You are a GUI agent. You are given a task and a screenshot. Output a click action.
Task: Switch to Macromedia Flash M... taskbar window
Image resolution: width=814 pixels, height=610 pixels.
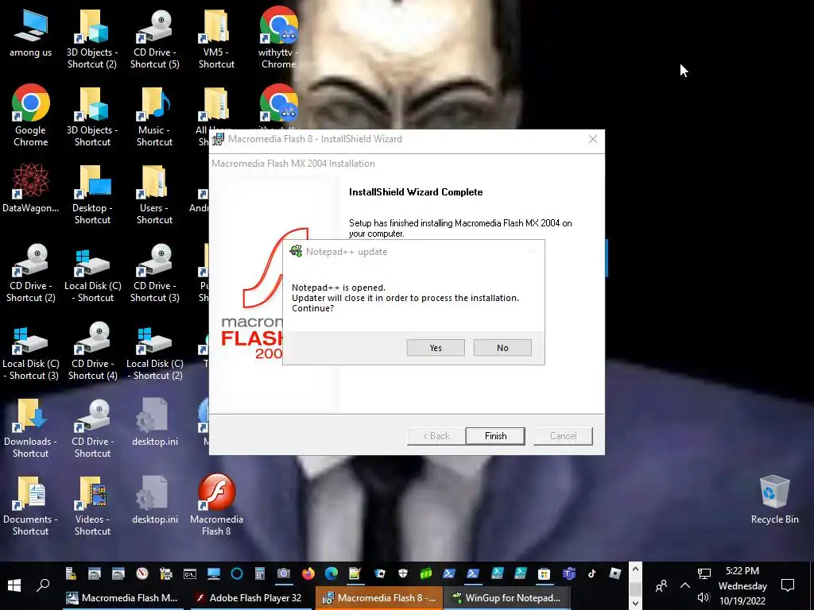click(123, 598)
